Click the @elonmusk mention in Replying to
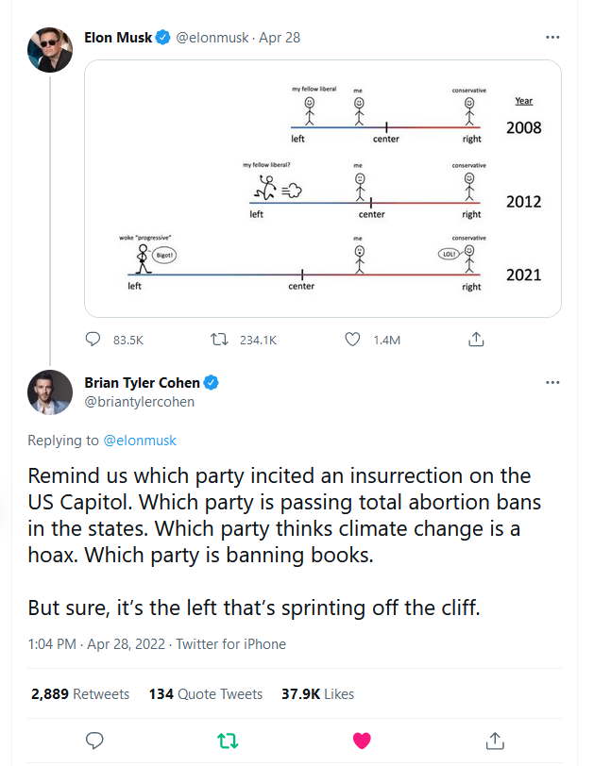The image size is (594, 766). [140, 441]
